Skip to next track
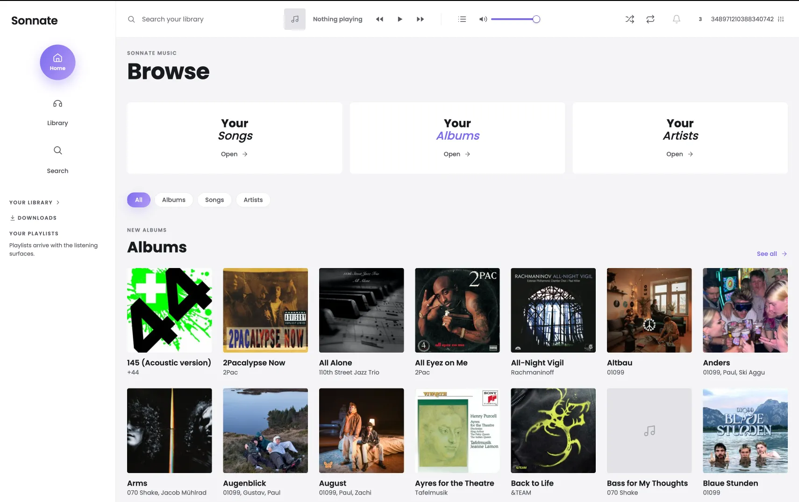 pyautogui.click(x=420, y=19)
